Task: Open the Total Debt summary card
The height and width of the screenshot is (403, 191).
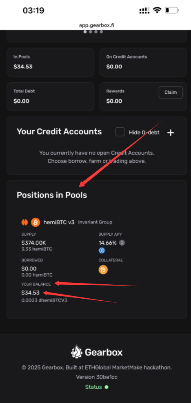Action: point(50,97)
